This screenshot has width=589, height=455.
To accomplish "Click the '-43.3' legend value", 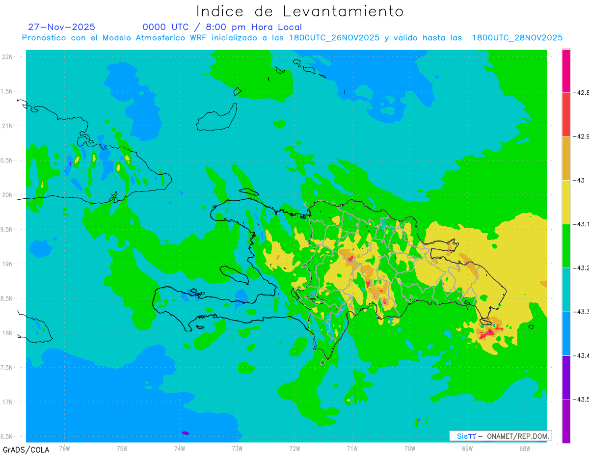I will coord(580,311).
